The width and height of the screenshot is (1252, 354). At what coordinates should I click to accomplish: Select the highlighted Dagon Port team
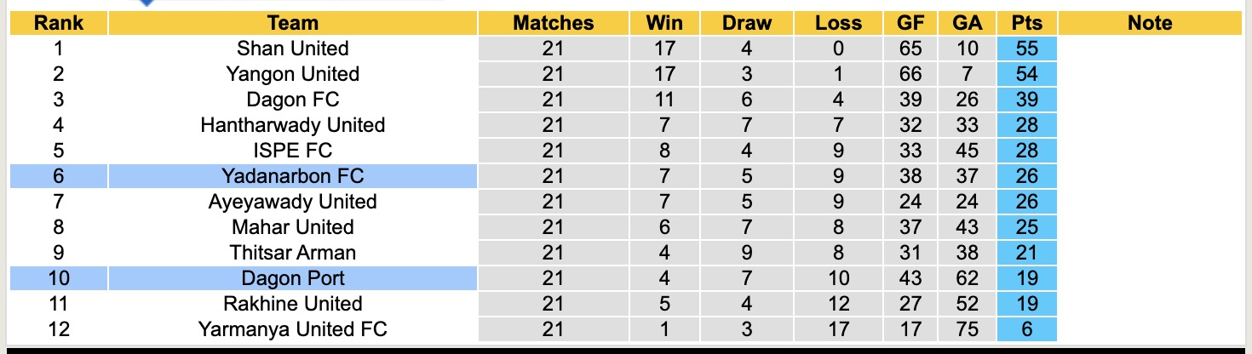click(292, 278)
